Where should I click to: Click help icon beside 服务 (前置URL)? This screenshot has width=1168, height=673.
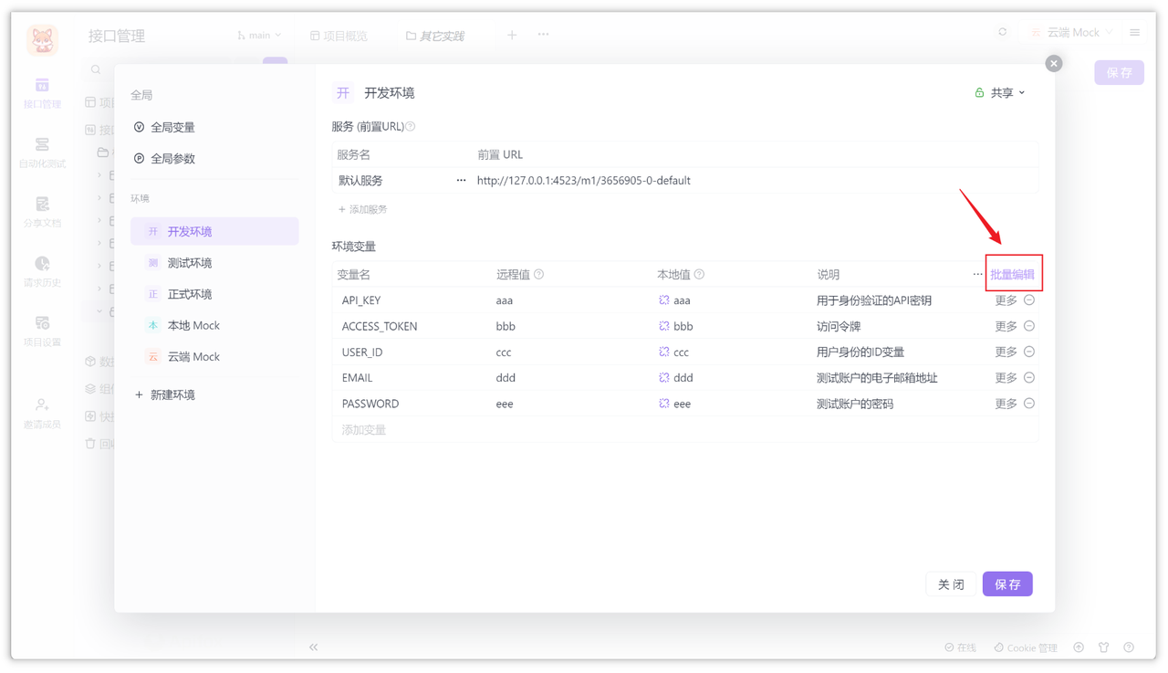(411, 127)
